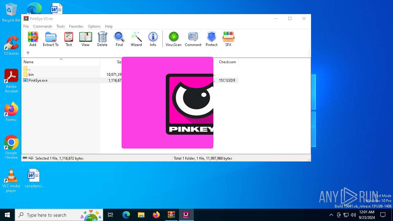This screenshot has width=393, height=221.
Task: Open Adobe Acrobat desktop shortcut
Action: point(11,81)
